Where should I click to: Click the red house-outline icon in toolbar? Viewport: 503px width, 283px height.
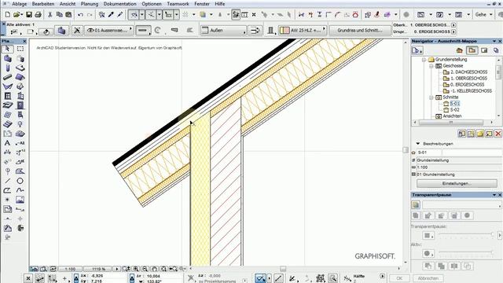click(x=355, y=14)
